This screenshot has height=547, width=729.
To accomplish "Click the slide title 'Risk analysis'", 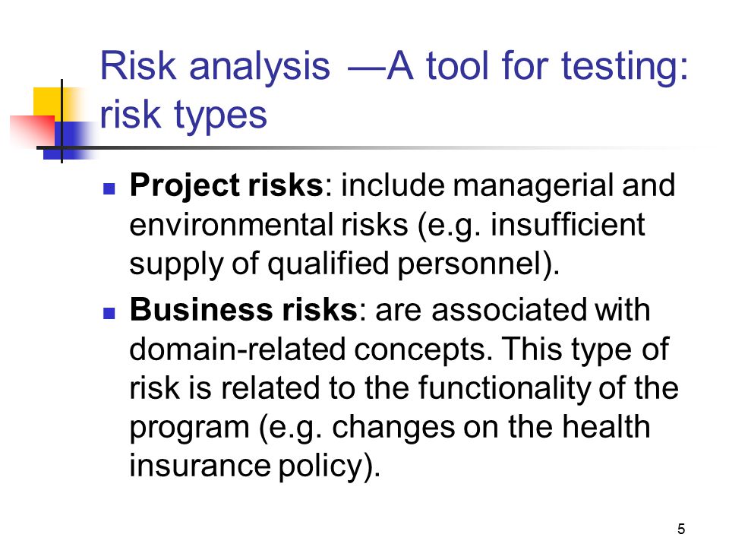I will tap(215, 66).
